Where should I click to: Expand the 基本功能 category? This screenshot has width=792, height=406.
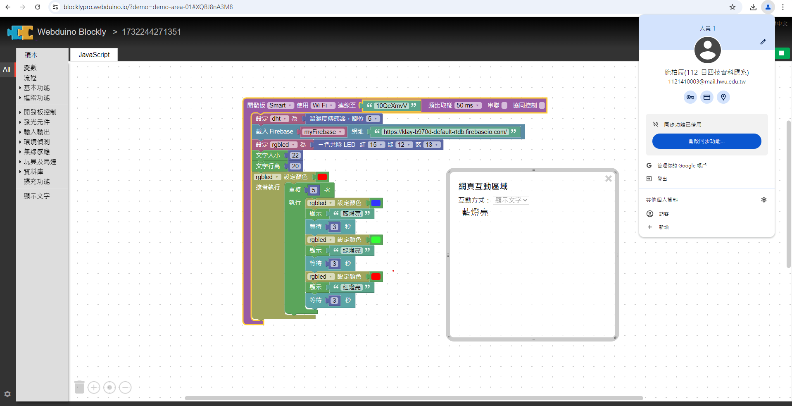coord(36,88)
